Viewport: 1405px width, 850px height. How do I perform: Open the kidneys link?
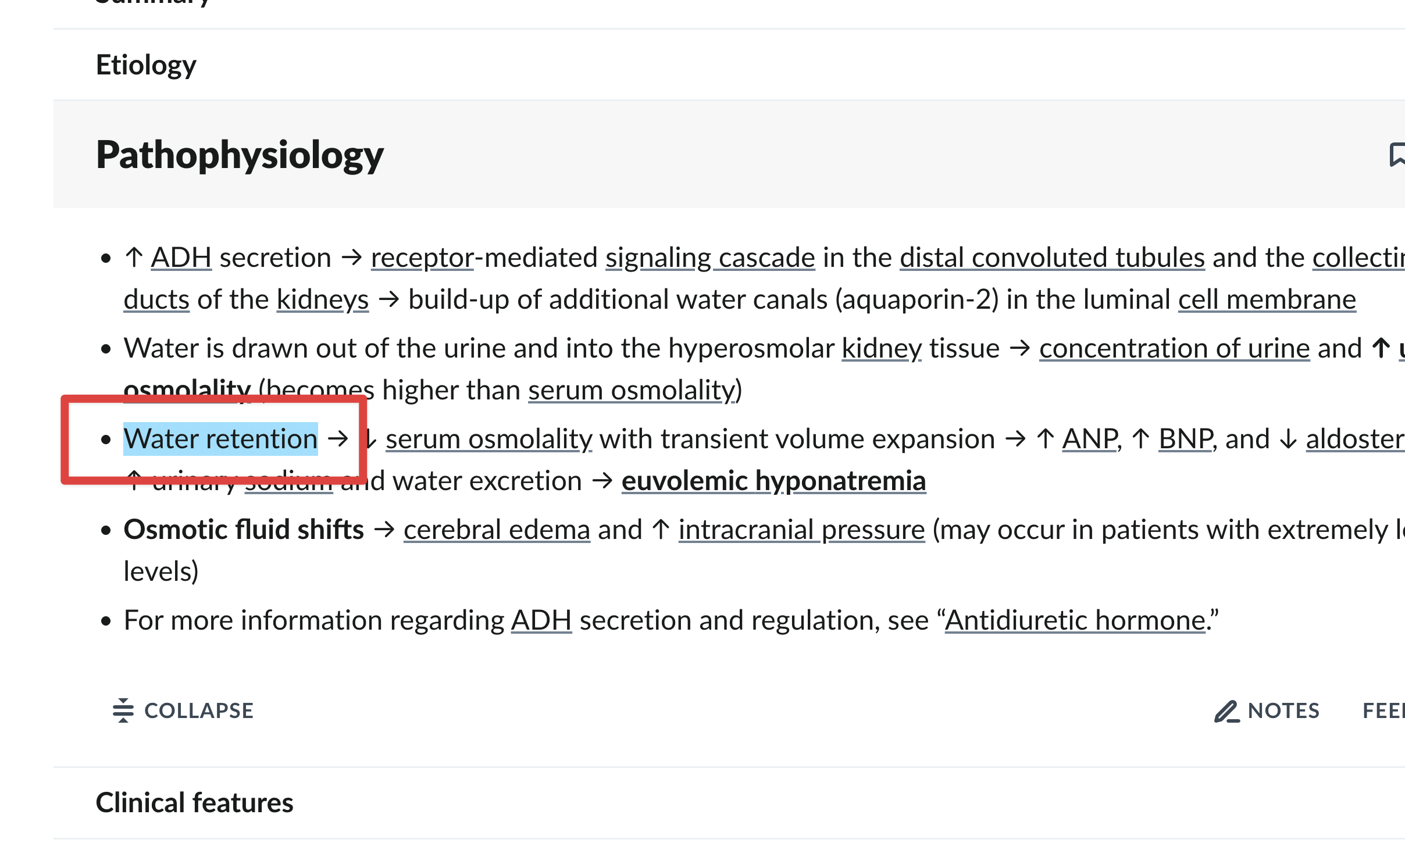coord(322,300)
